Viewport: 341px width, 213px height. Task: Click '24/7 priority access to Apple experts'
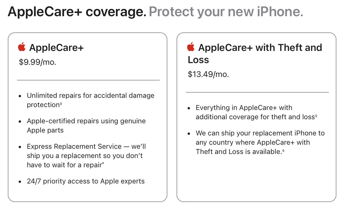point(86,181)
